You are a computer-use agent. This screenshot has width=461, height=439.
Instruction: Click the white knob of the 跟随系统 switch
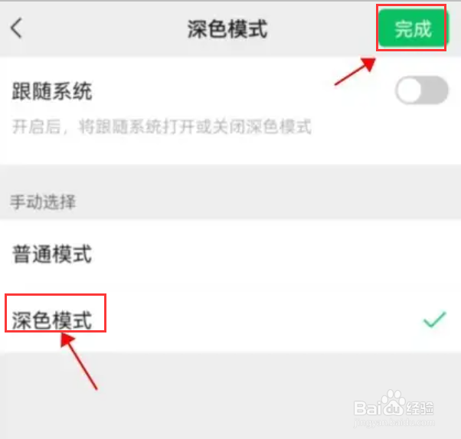point(409,90)
